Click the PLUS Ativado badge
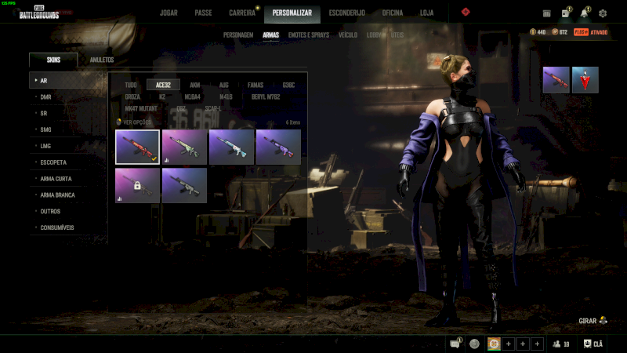This screenshot has height=353, width=627. (x=591, y=32)
